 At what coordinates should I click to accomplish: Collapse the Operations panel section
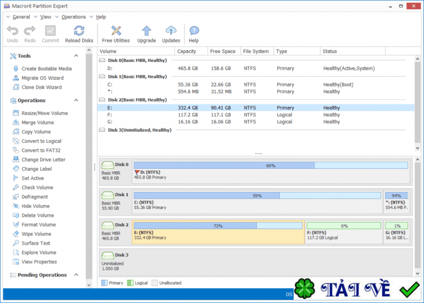tap(75, 100)
